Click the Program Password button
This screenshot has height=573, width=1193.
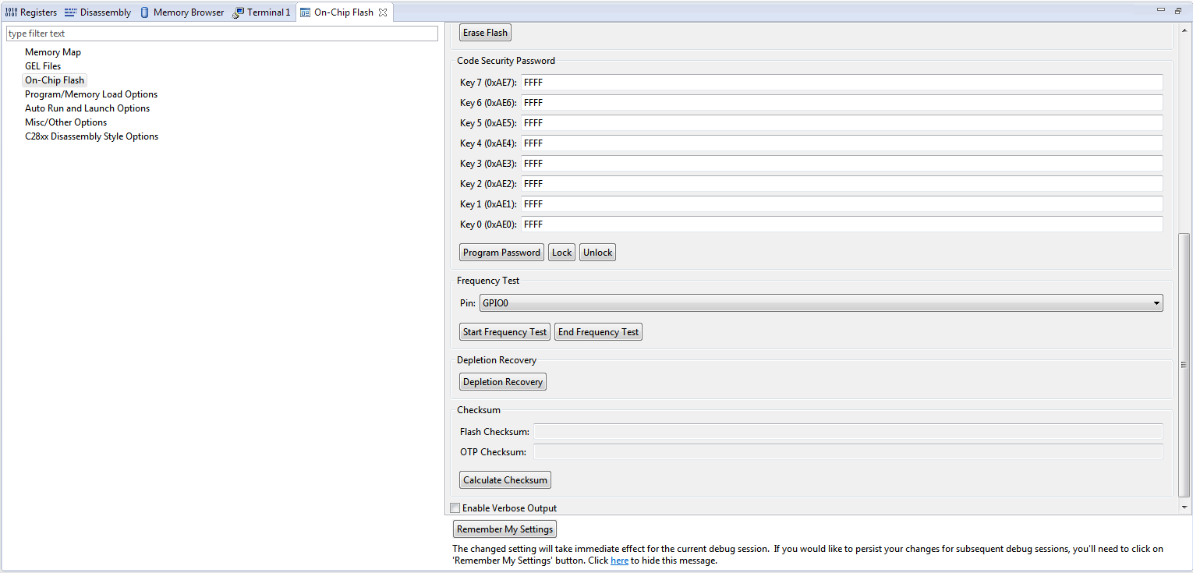(x=501, y=253)
